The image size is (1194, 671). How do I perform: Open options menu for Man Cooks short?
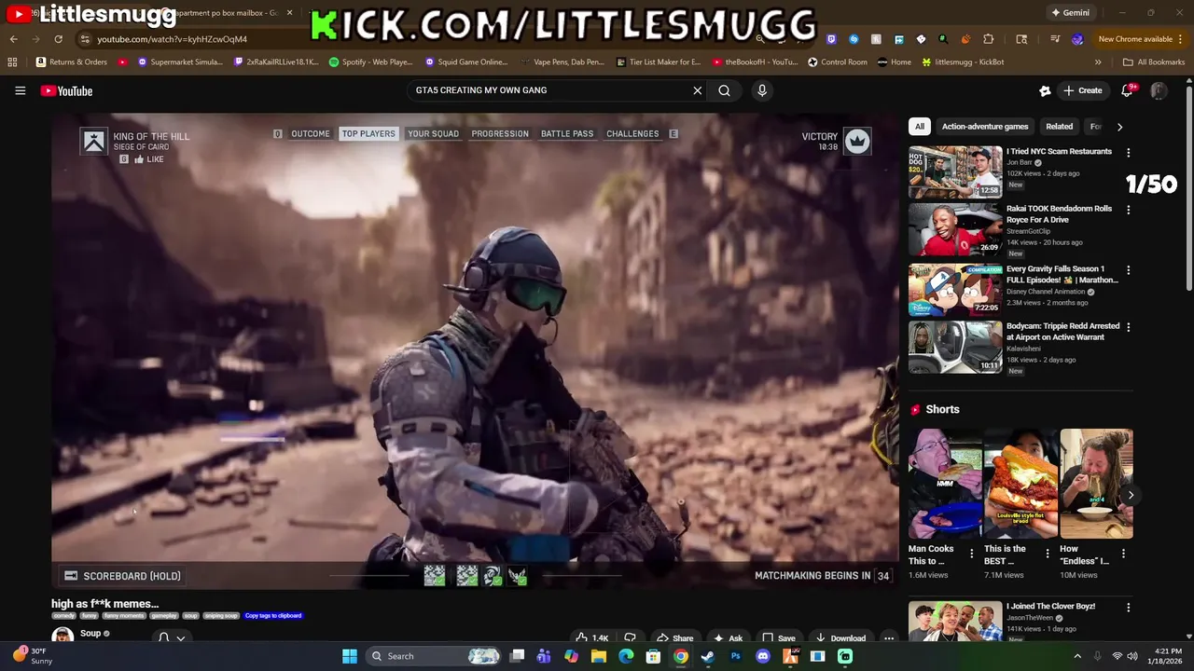tap(971, 554)
